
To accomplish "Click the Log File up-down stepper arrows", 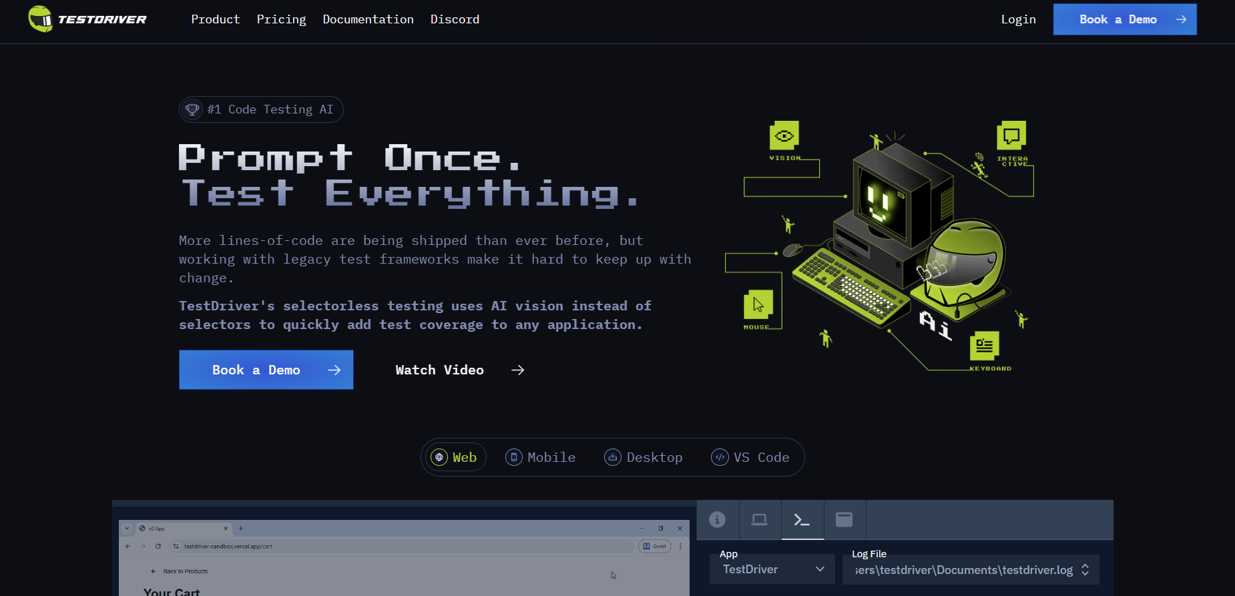I will [x=1085, y=569].
